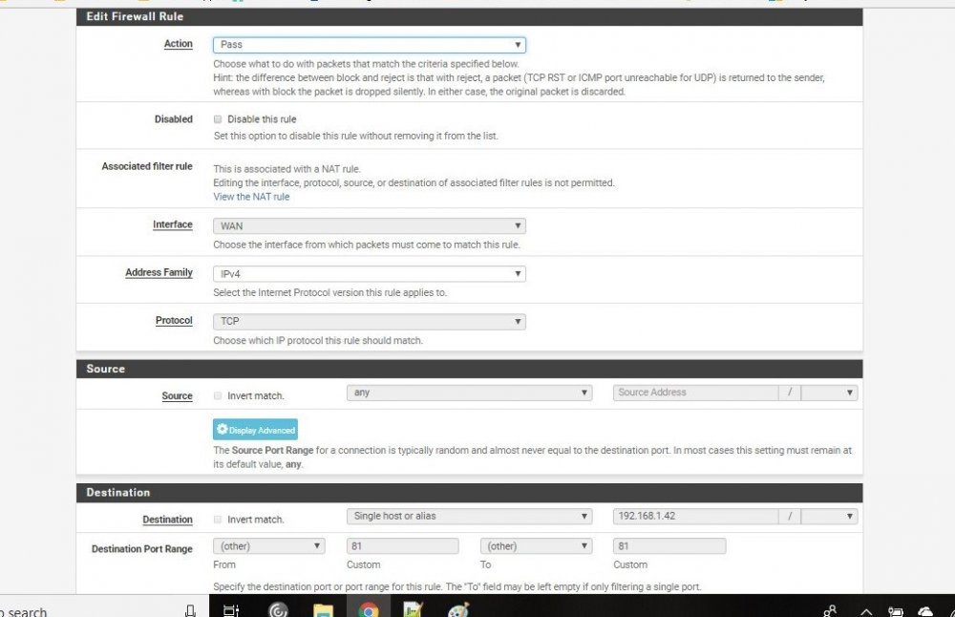Click the Protocol field label
Viewport: 955px width, 617px height.
click(174, 320)
